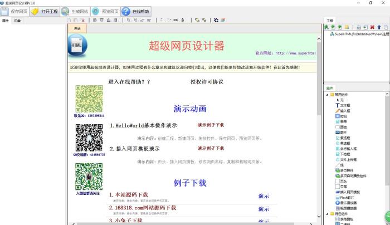Click the up arrow on the page's vertical scrollbar

pos(319,39)
